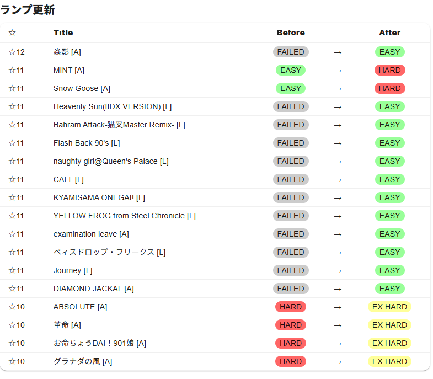Click EASY badge in KYAMISAMA ONEGAI! row
This screenshot has height=379, width=433.
pos(389,198)
